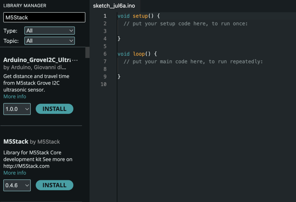Click the closing brace on line 4
296x202 pixels.
(x=119, y=39)
